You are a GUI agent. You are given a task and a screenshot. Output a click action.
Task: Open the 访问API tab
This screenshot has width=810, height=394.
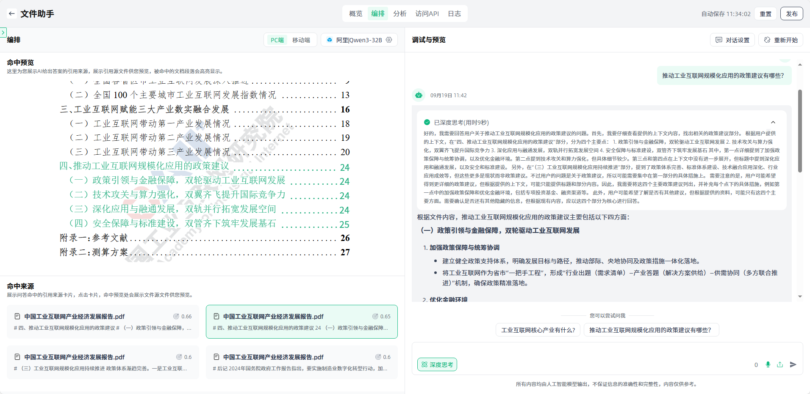click(427, 14)
